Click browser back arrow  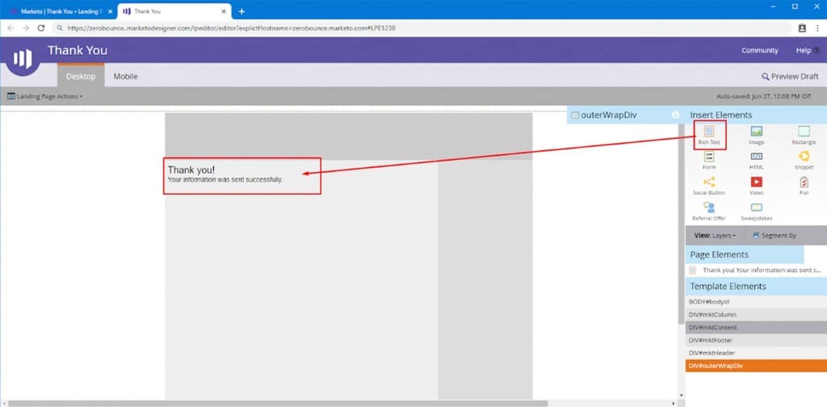(x=10, y=28)
